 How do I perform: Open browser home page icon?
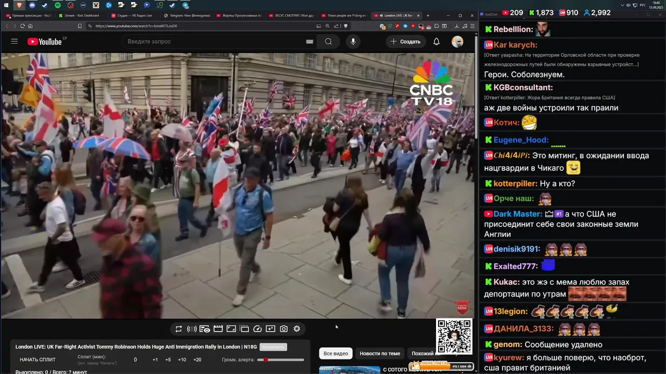[x=30, y=26]
